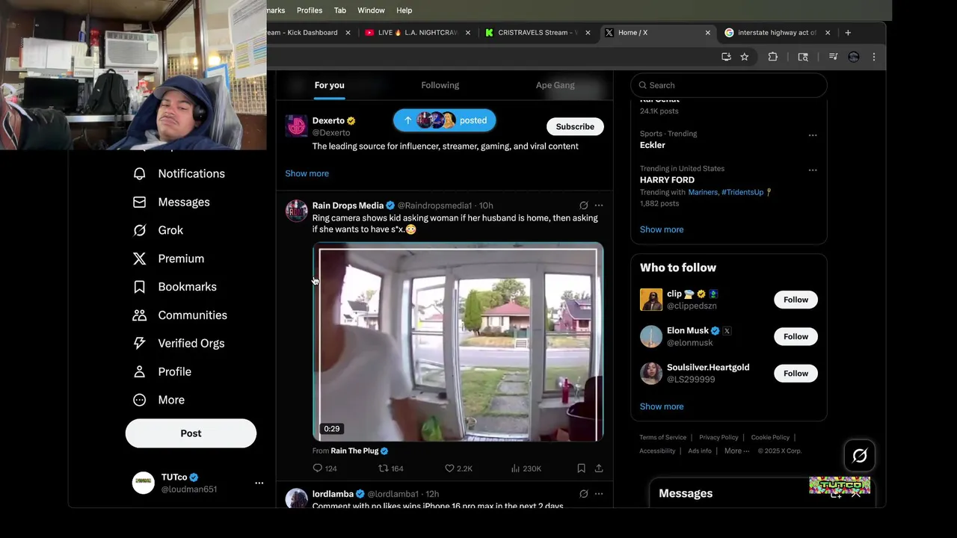
Task: Open the Grok icon in sidebar
Action: coord(139,230)
